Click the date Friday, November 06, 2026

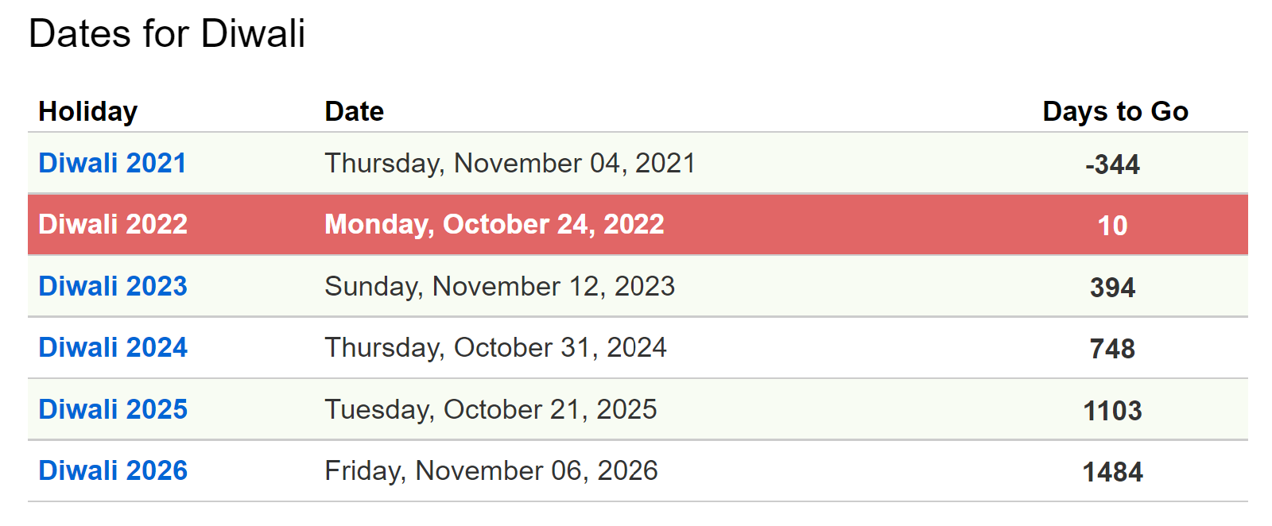[491, 470]
